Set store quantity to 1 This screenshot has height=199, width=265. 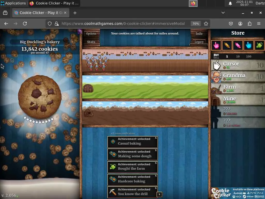coord(227,56)
